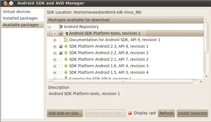Check the Documentation for Android SDK checkbox
Image resolution: width=211 pixels, height=122 pixels.
click(61, 40)
